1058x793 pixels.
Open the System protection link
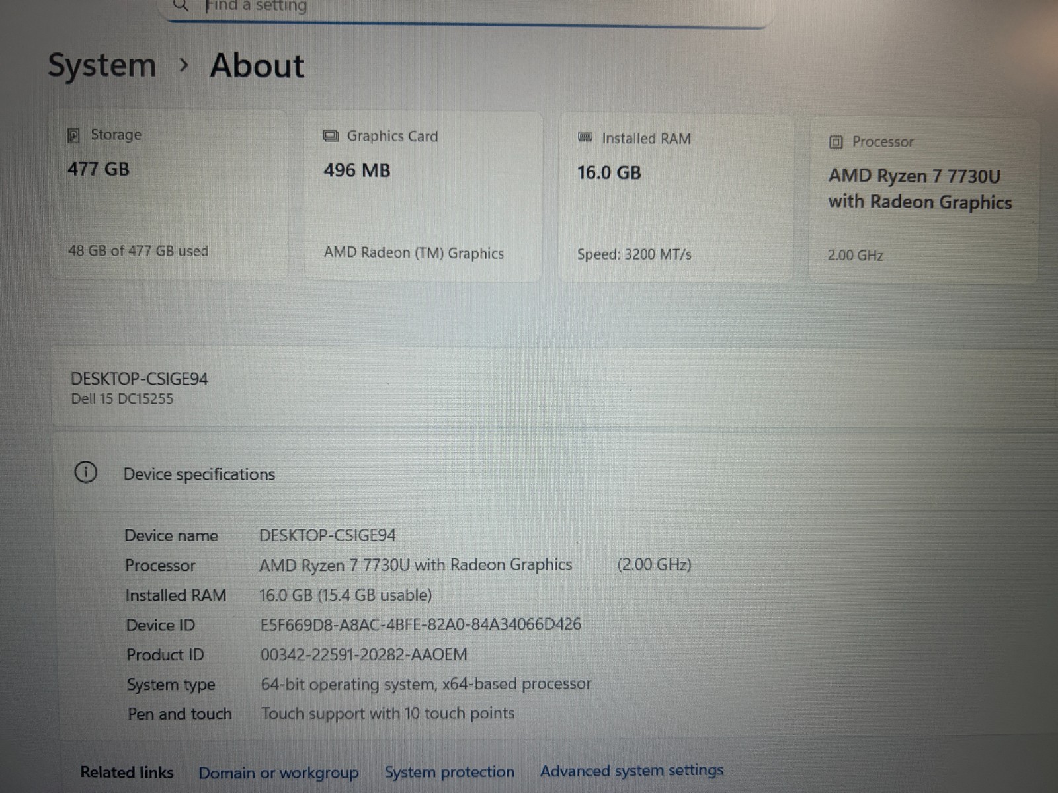(450, 772)
